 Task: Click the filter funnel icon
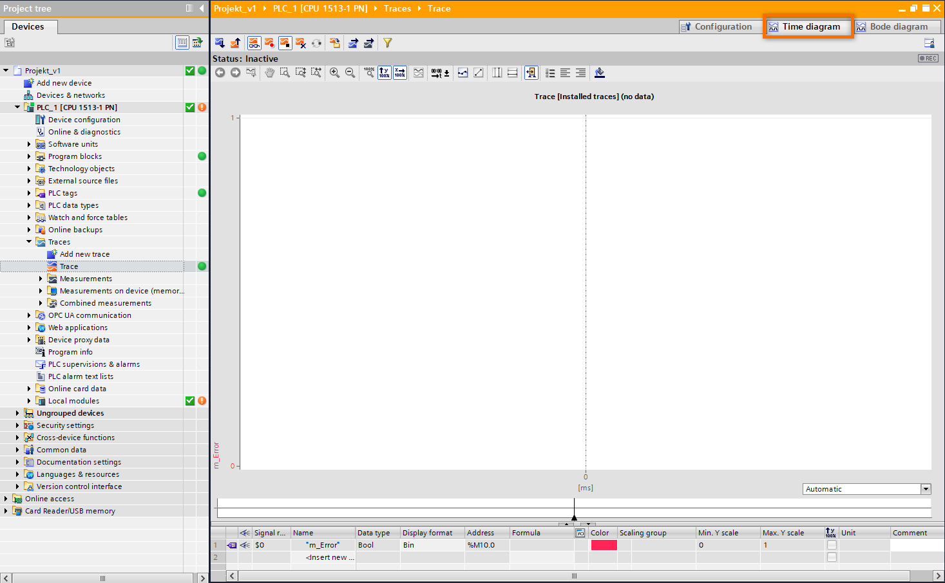tap(388, 43)
